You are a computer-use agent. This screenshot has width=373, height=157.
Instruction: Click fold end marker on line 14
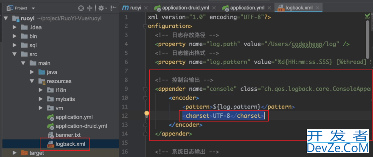click(x=145, y=134)
